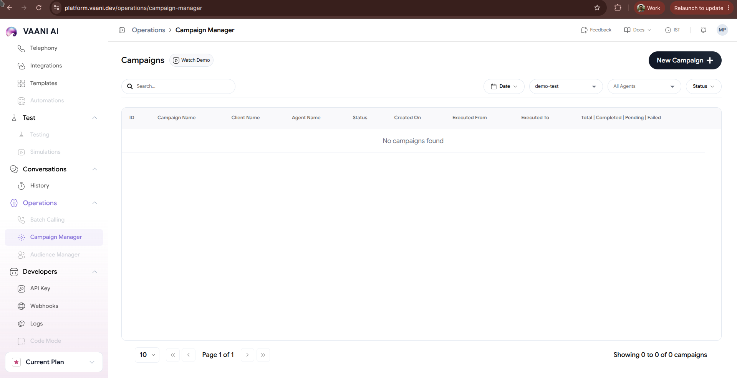
Task: Click the VAANI AI logo icon
Action: (12, 31)
